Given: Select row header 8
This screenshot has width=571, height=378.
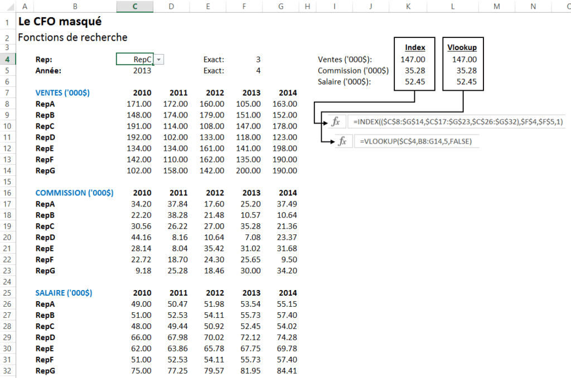Looking at the screenshot, I should (x=6, y=104).
